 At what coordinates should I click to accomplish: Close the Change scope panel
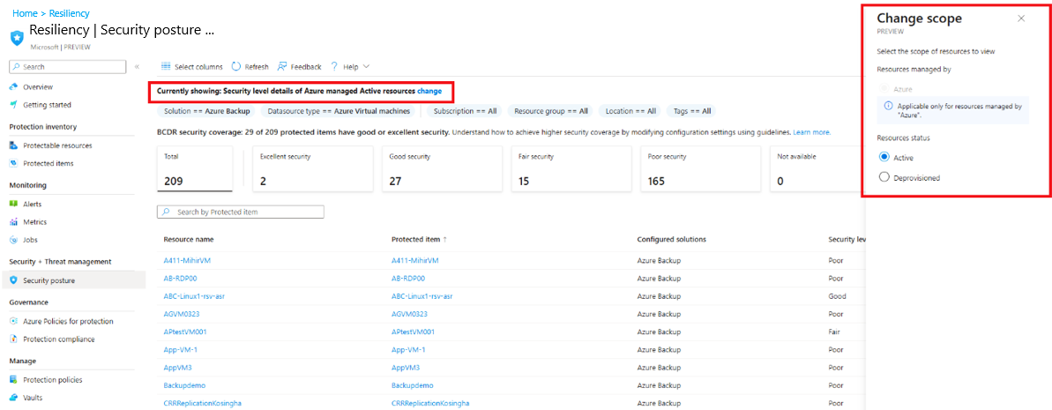[x=1021, y=19]
